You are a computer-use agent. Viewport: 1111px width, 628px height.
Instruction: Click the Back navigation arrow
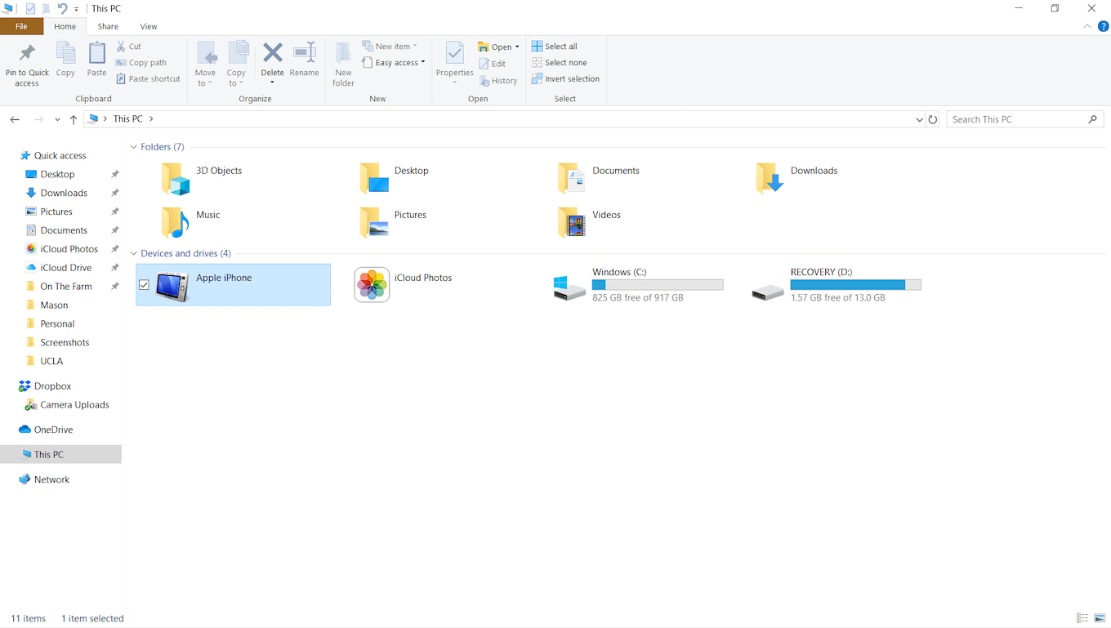15,119
